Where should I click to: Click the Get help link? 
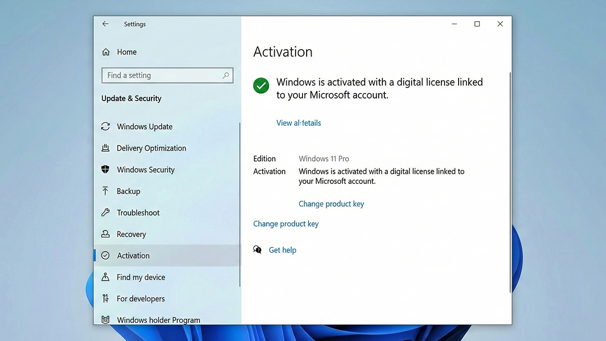282,250
